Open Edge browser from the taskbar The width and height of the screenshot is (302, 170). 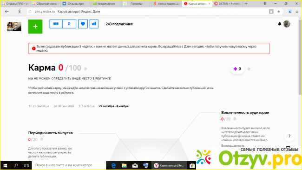pos(113,165)
